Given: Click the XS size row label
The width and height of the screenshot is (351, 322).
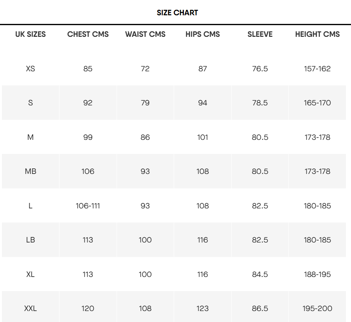Looking at the screenshot, I should [x=31, y=69].
